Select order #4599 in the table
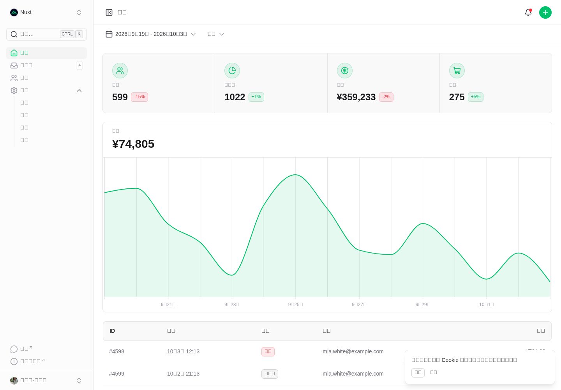561x390 pixels. pyautogui.click(x=117, y=374)
